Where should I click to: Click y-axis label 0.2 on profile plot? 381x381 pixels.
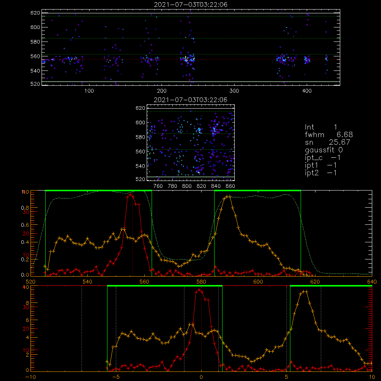(x=25, y=259)
